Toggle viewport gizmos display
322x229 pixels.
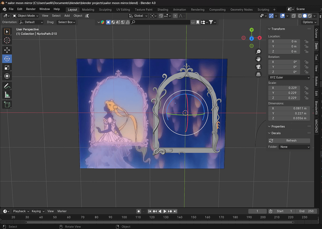271,16
